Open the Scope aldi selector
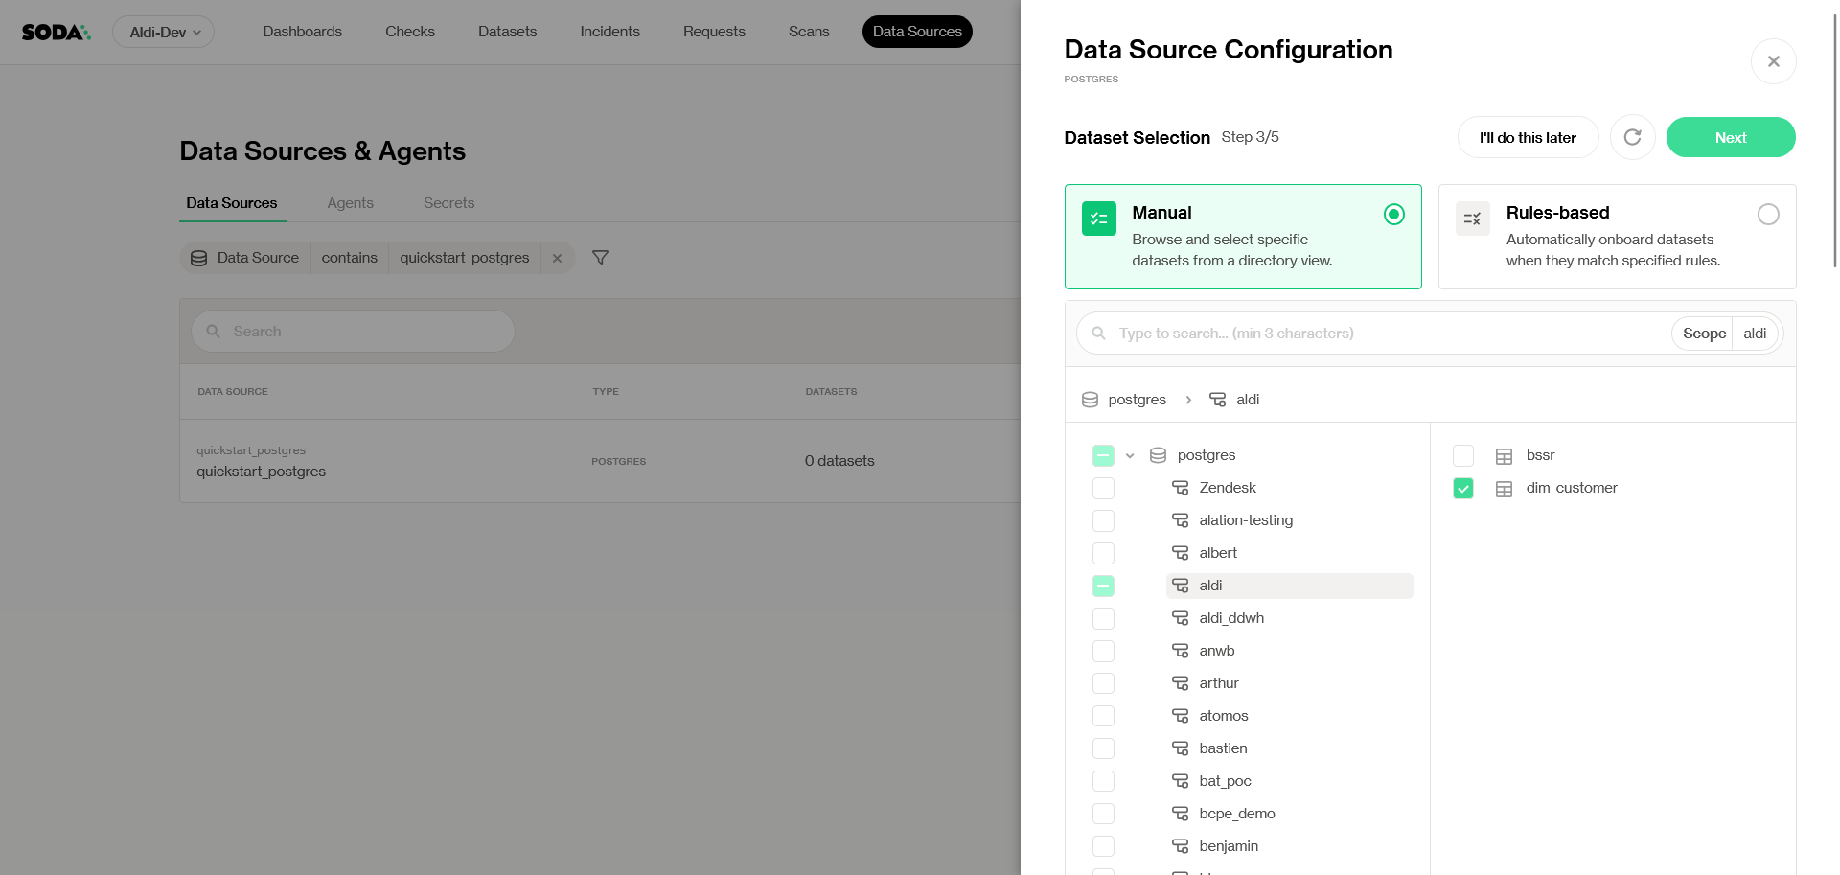Image resolution: width=1840 pixels, height=875 pixels. (x=1724, y=334)
